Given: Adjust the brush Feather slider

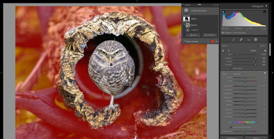Looking at the screenshot, I should [x=245, y=58].
